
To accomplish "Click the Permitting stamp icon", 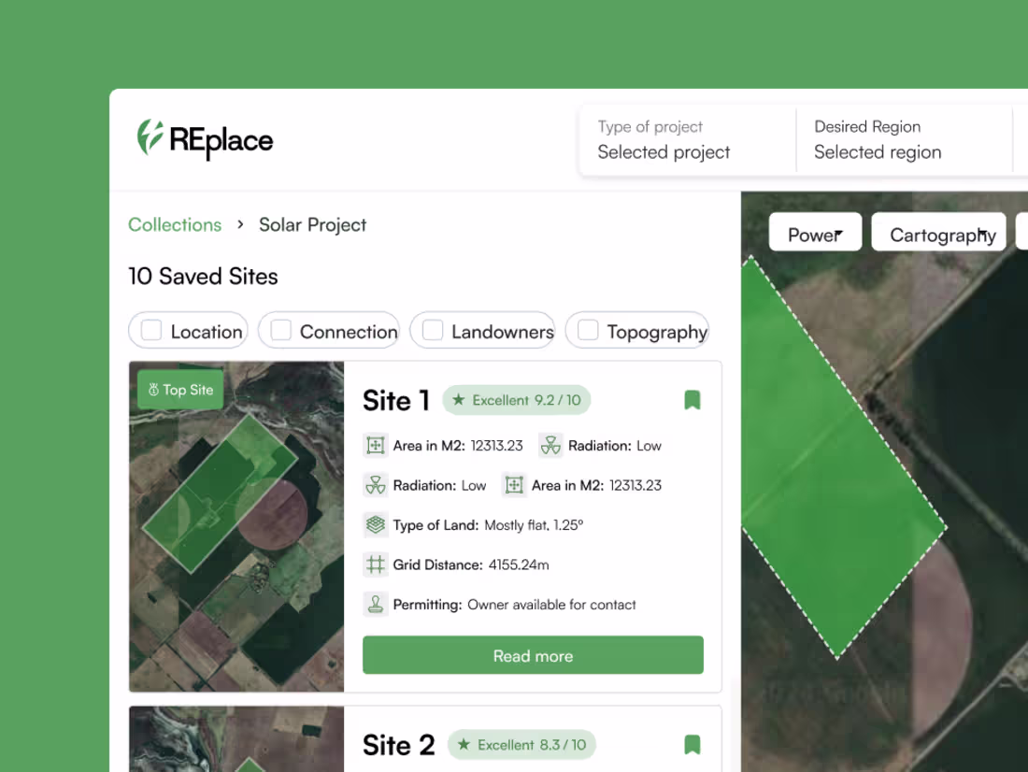I will tap(376, 604).
